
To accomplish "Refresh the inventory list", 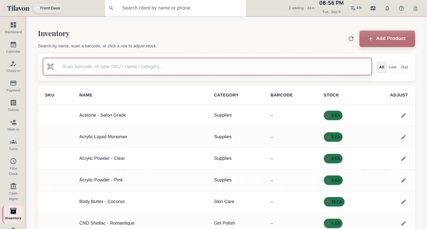I will point(351,39).
